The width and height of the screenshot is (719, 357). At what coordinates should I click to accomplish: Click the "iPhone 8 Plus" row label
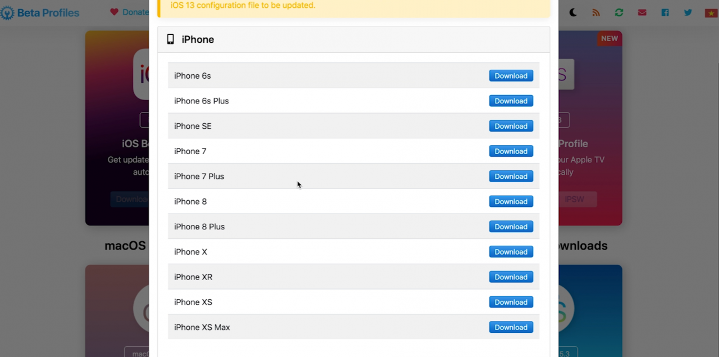tap(199, 227)
